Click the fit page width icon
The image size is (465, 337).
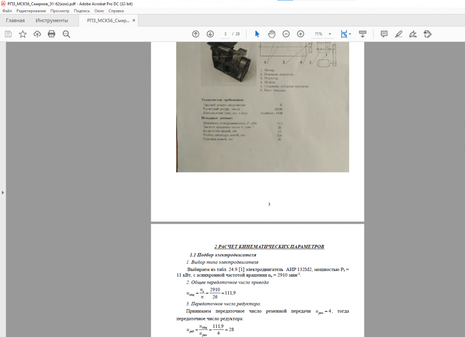click(x=344, y=34)
